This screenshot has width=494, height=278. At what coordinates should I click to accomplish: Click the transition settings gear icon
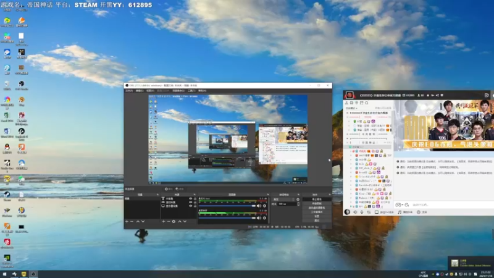point(298,200)
